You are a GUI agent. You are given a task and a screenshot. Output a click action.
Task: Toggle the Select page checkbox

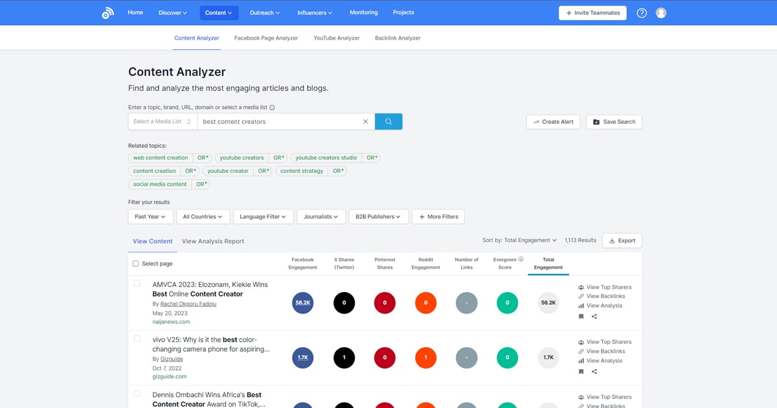[x=136, y=264]
